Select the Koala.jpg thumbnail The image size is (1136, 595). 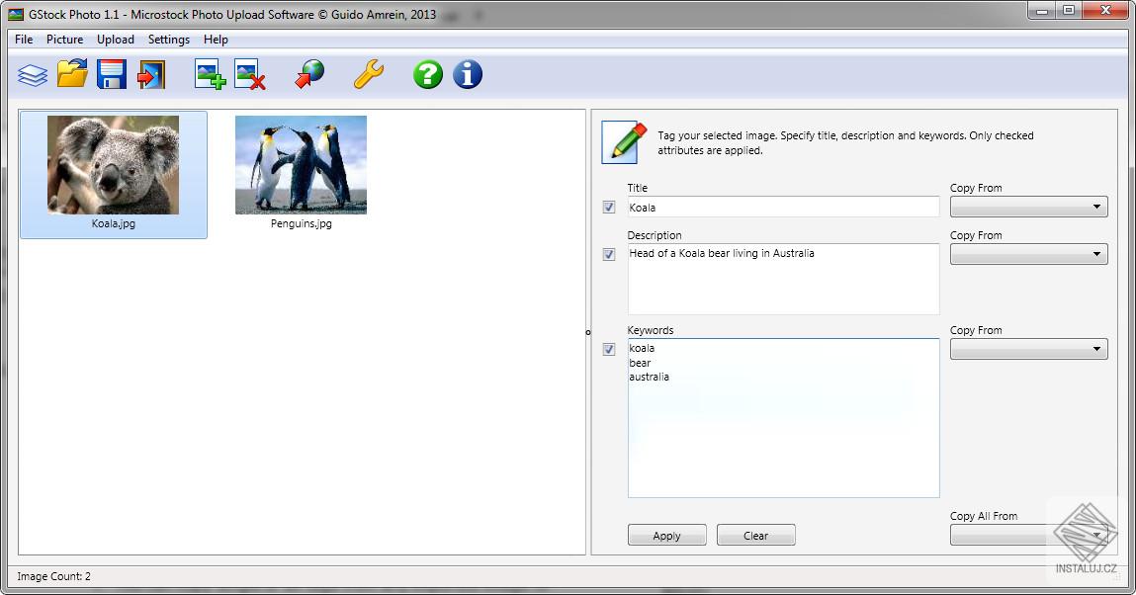click(x=114, y=174)
